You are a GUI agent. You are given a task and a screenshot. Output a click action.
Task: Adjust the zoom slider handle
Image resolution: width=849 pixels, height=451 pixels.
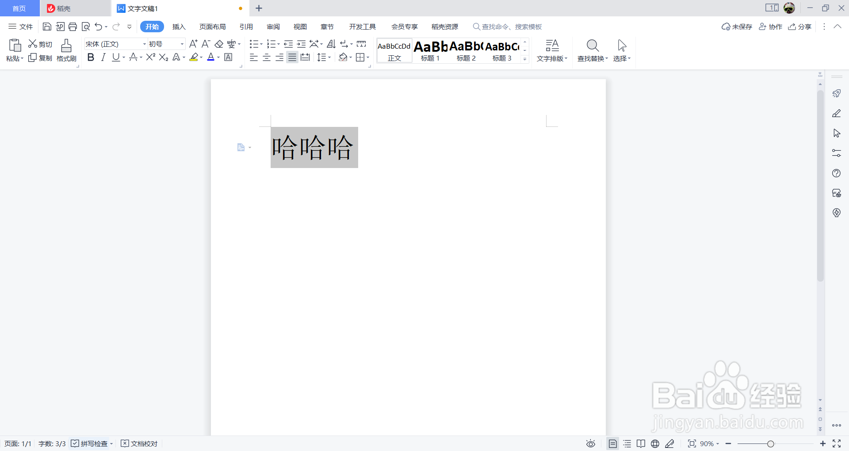tap(771, 444)
